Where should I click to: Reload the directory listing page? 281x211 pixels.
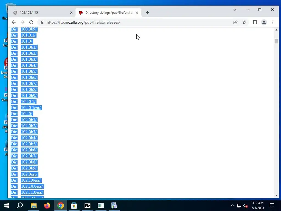pyautogui.click(x=31, y=22)
